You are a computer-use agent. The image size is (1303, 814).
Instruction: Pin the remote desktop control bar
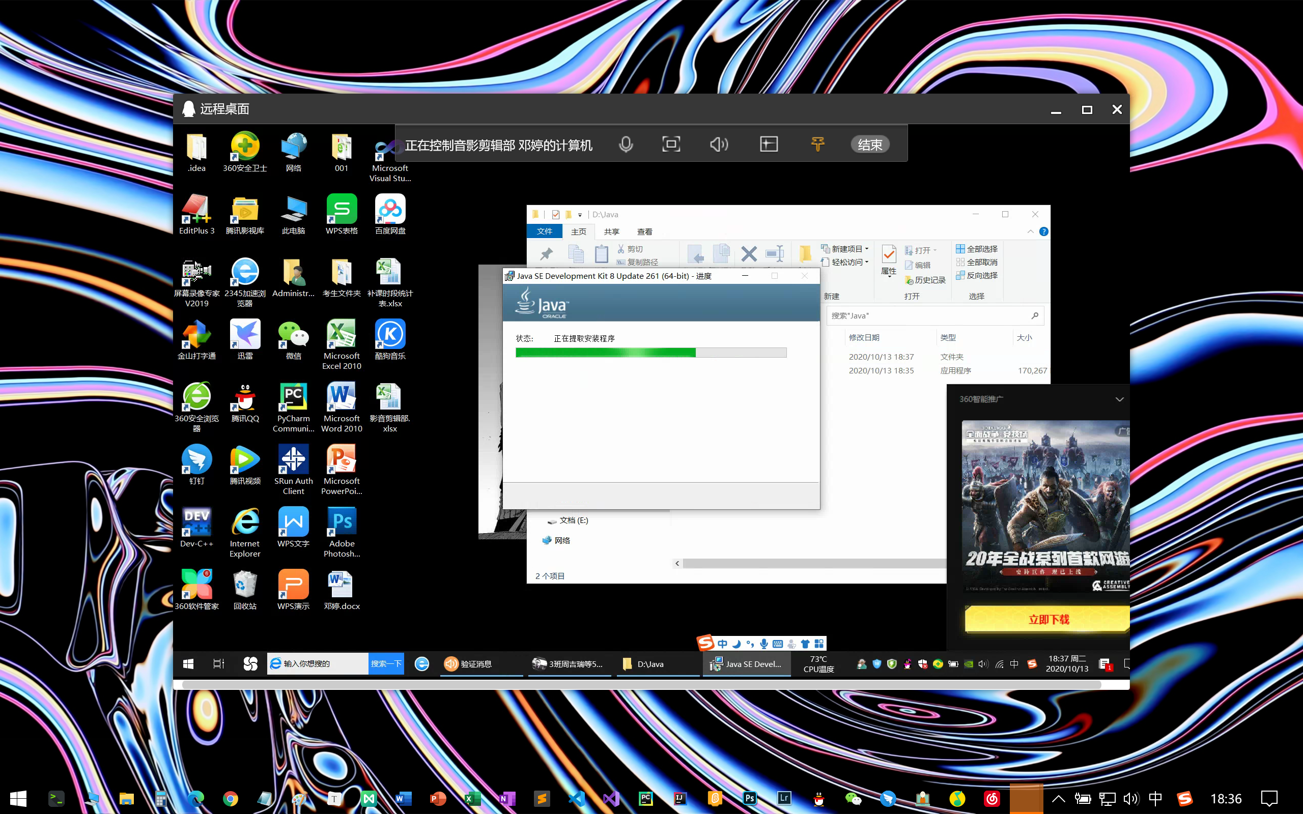(817, 144)
